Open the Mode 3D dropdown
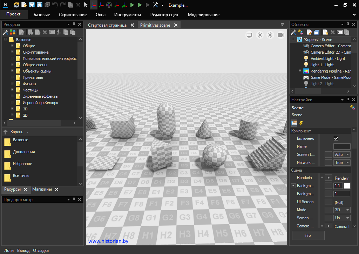359x254 pixels. [x=342, y=210]
